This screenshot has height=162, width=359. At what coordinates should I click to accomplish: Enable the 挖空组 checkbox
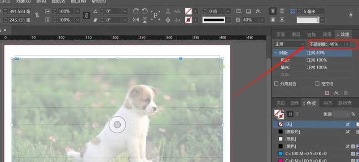[317, 84]
